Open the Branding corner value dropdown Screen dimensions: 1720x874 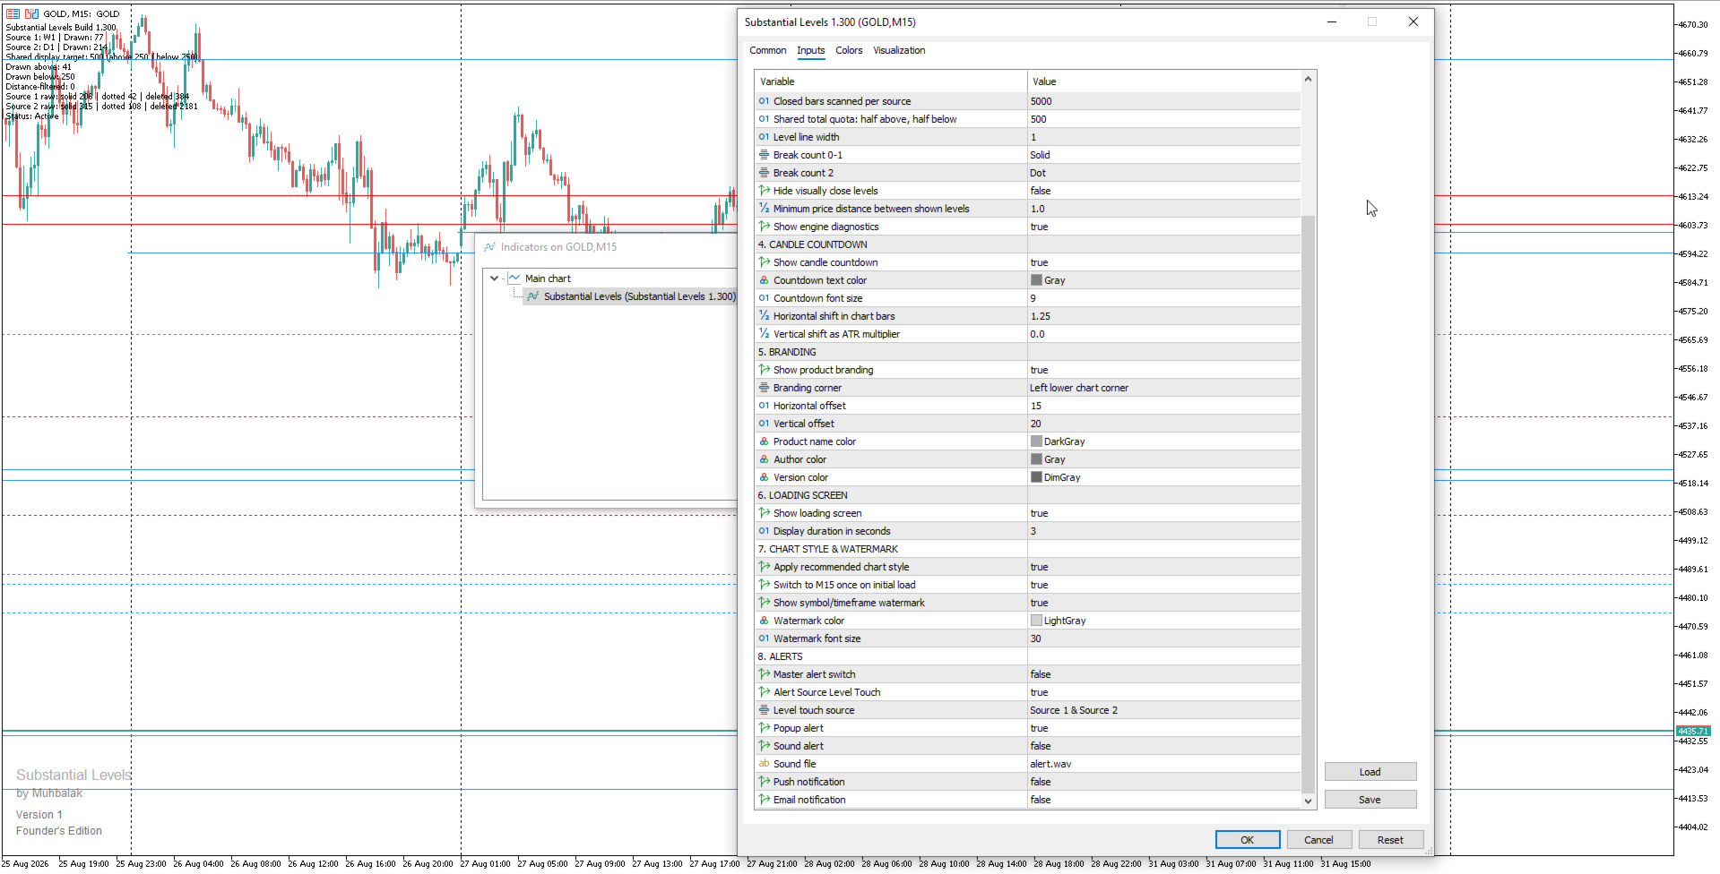[1163, 388]
